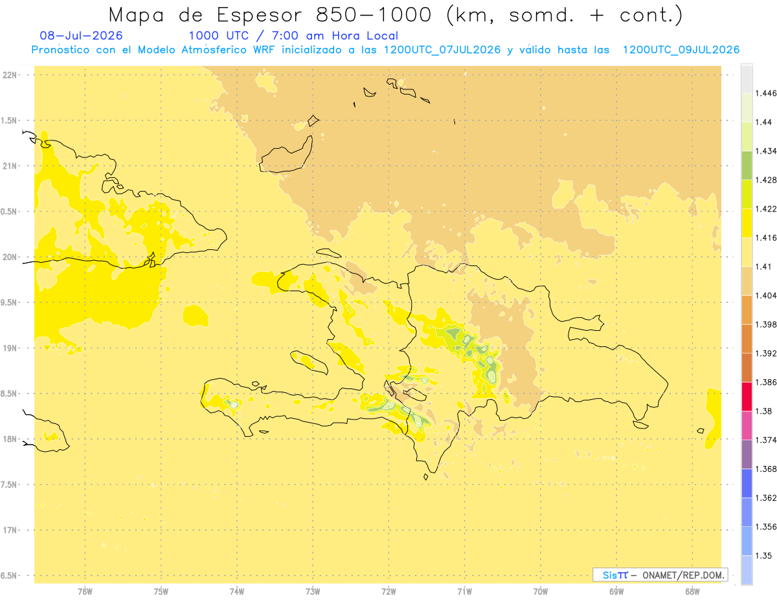Pick the palest blue swatch below 1.35
The image size is (777, 600).
click(x=747, y=570)
